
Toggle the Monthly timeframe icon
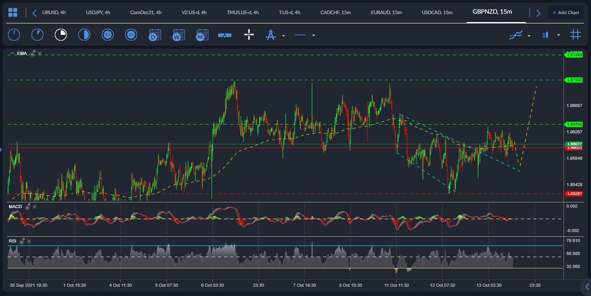pyautogui.click(x=202, y=34)
